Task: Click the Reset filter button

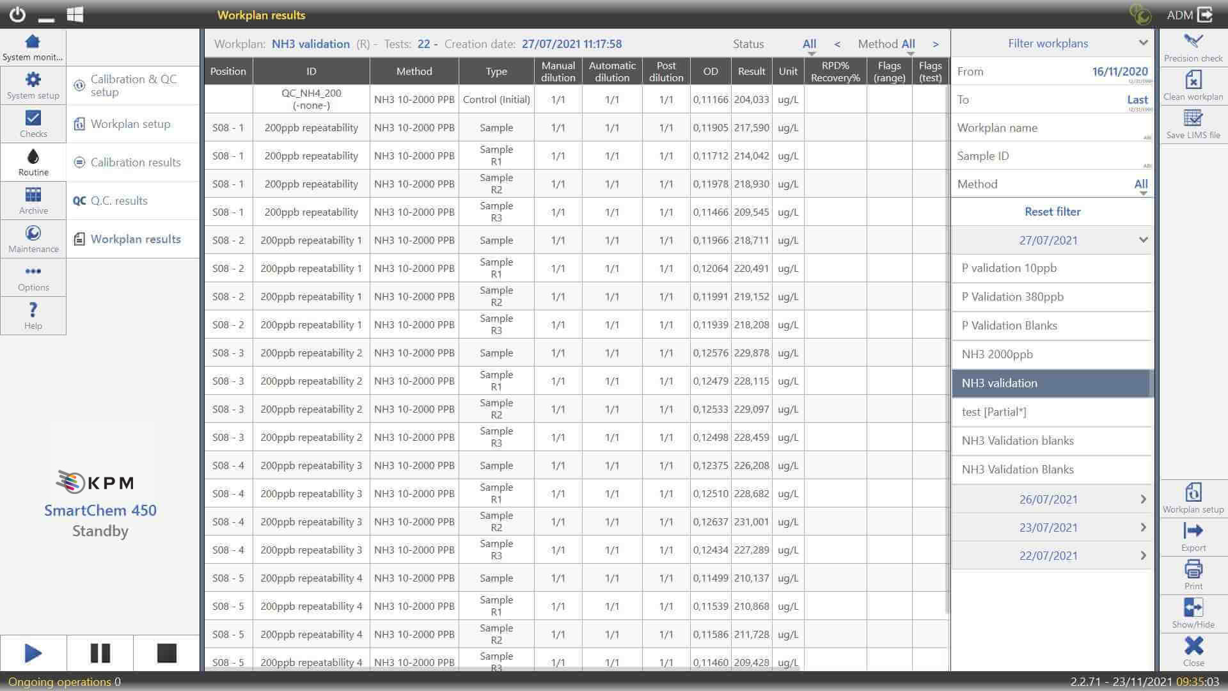Action: pos(1052,212)
